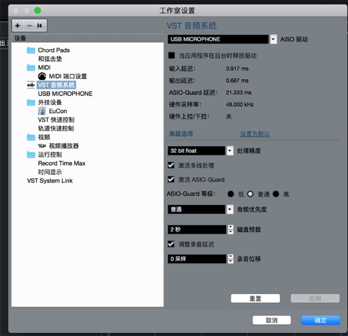348x336 pixels.
Task: Click the Chord Pads folder icon
Action: pyautogui.click(x=31, y=50)
